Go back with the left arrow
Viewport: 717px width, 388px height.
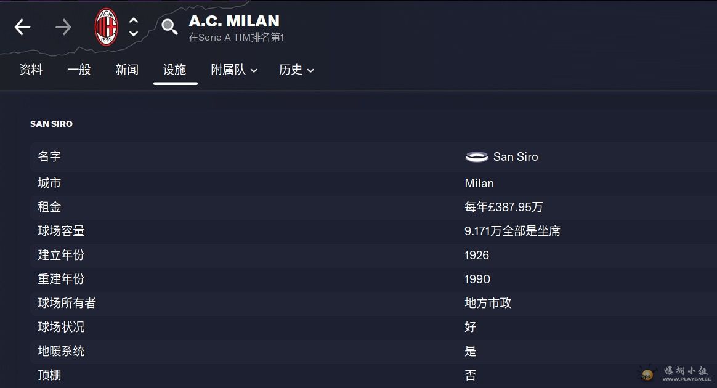[22, 27]
